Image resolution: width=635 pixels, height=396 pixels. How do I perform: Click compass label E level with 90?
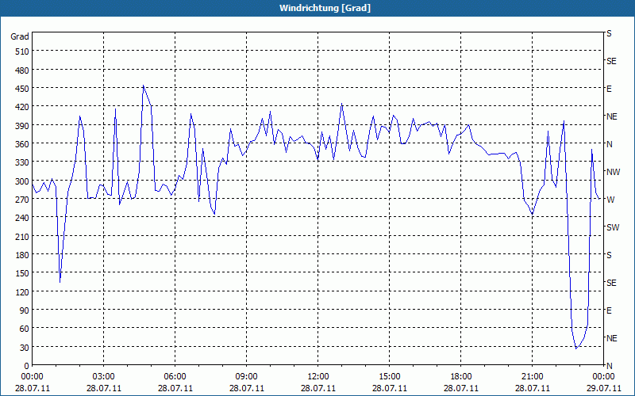tap(609, 310)
